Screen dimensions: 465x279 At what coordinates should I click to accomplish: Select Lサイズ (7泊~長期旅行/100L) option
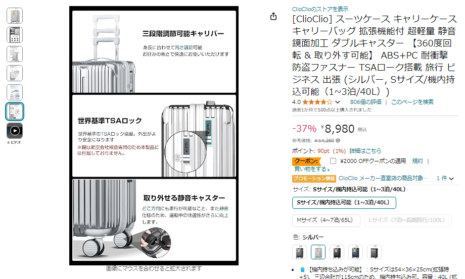click(408, 220)
